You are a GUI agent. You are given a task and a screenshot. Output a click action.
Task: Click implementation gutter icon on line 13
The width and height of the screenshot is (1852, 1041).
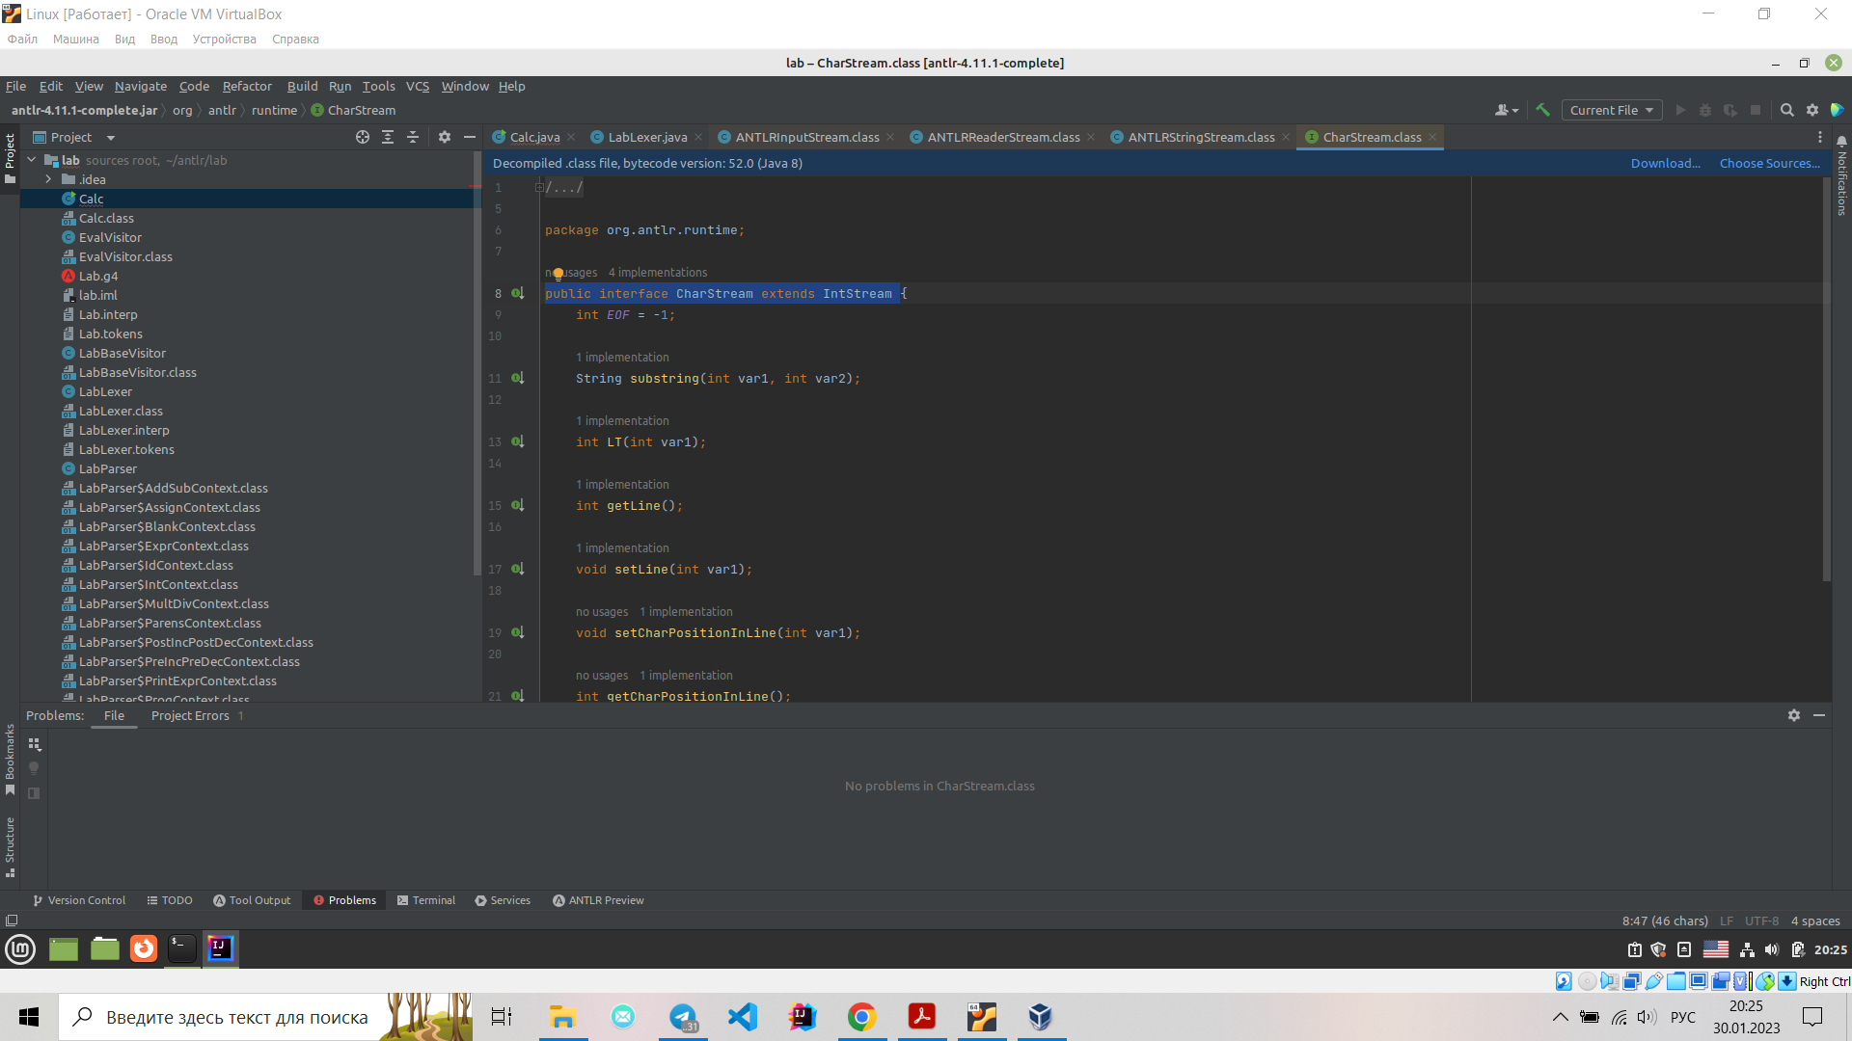click(518, 441)
